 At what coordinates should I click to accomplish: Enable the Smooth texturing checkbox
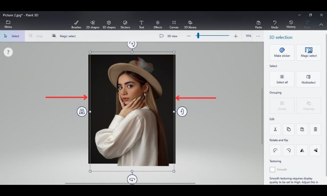[x=272, y=170]
